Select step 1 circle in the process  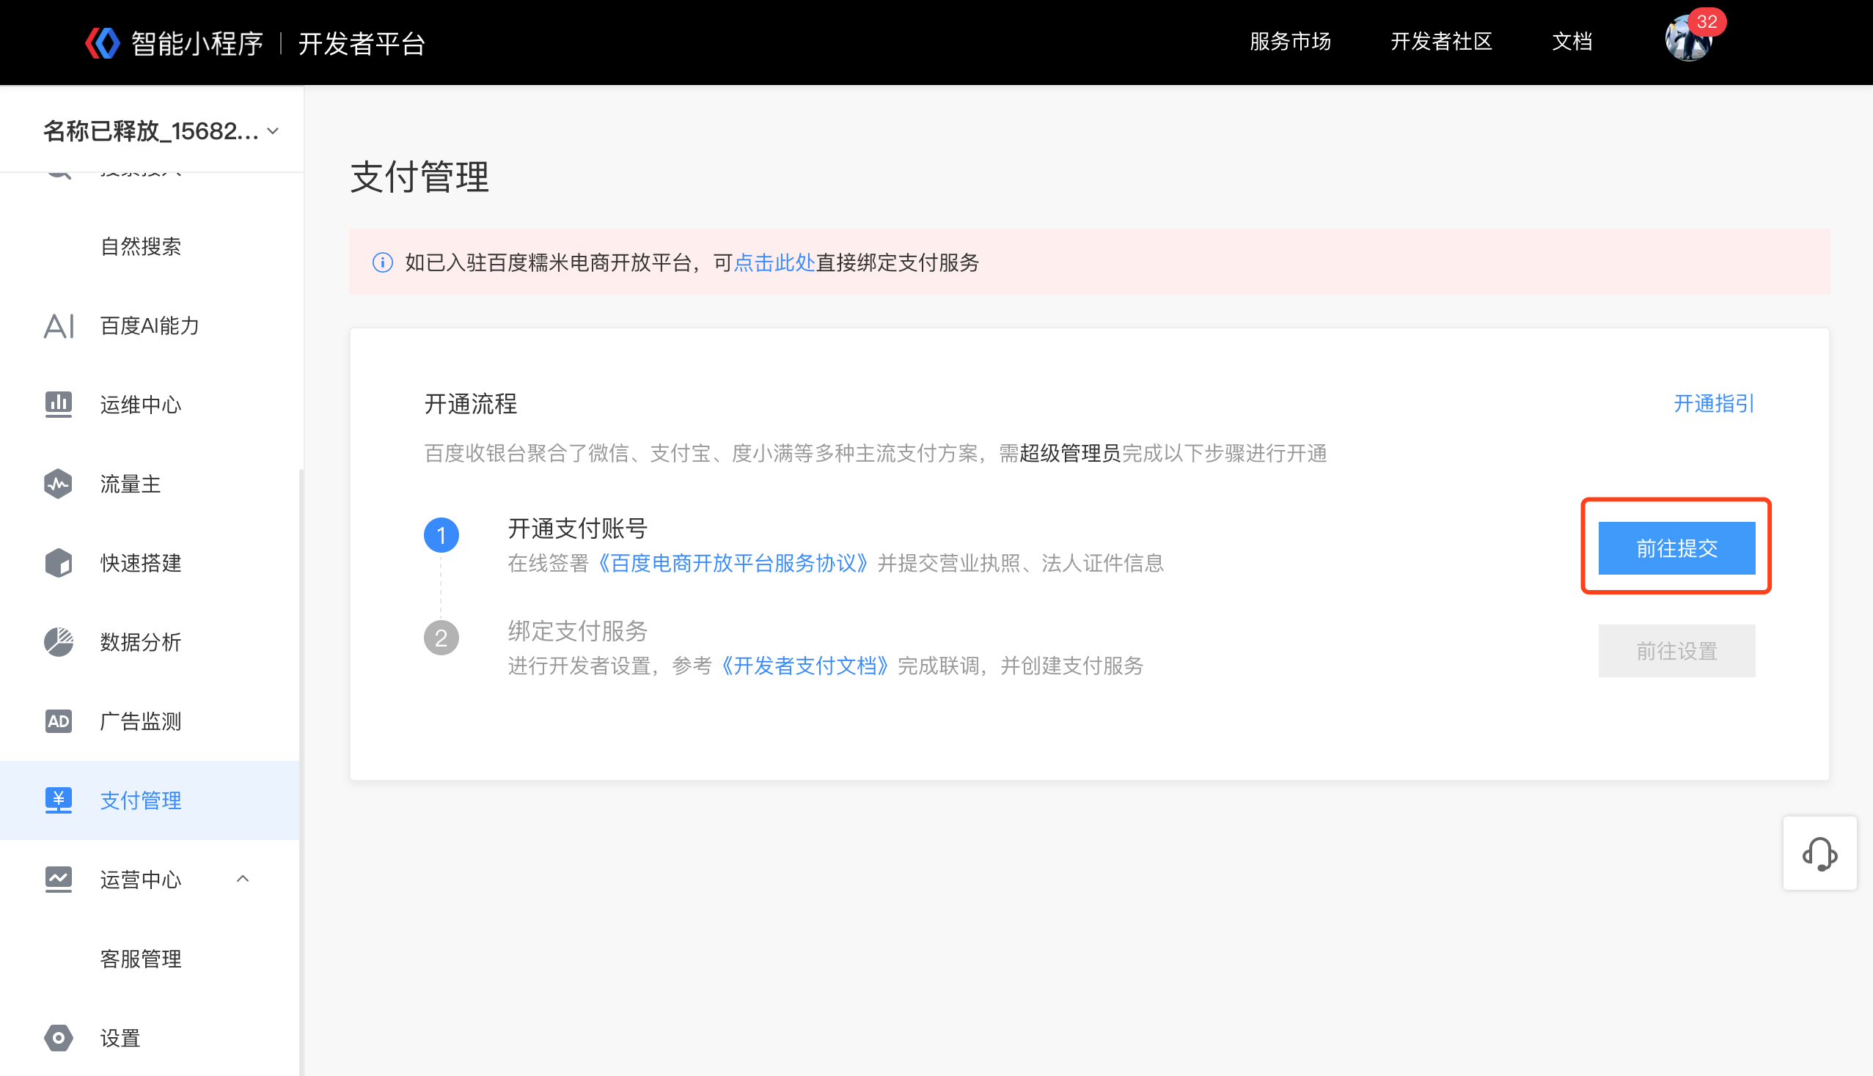point(441,535)
